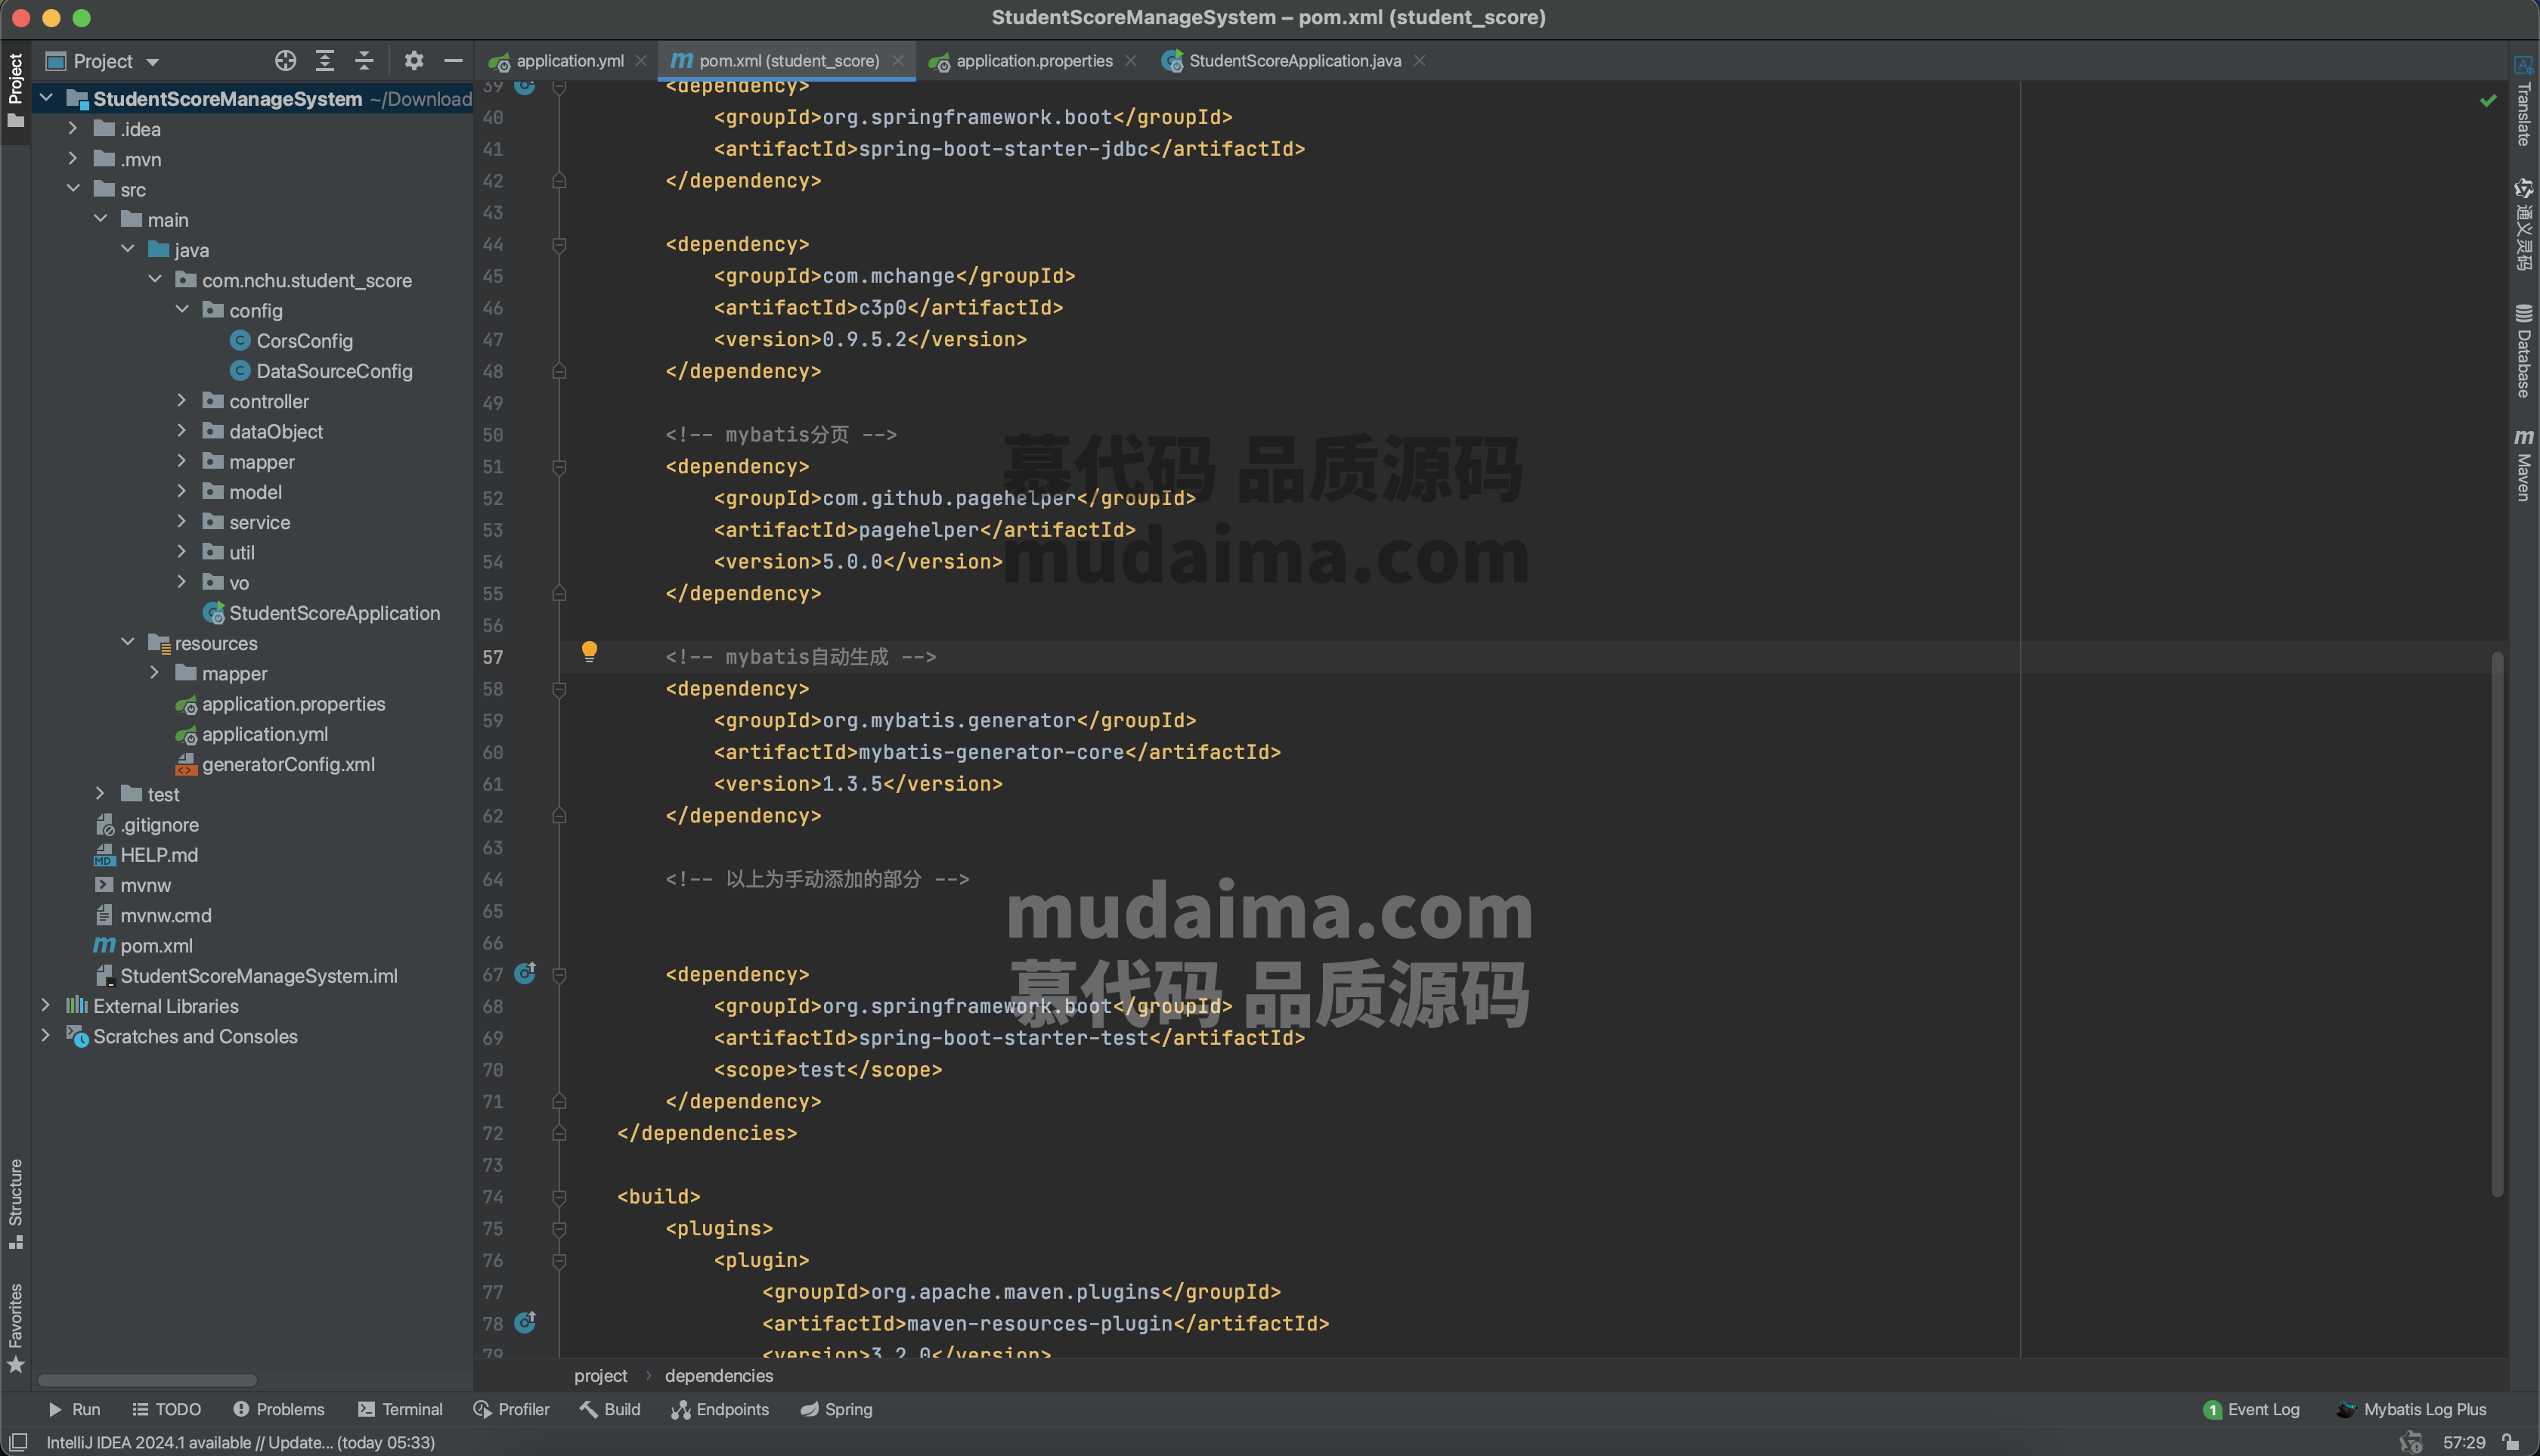This screenshot has width=2540, height=1456.
Task: Open the TODO tool window
Action: pyautogui.click(x=166, y=1409)
